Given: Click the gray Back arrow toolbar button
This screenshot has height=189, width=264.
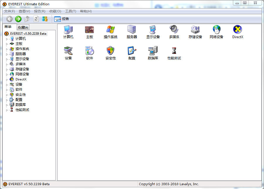Looking at the screenshot, I should coord(9,19).
